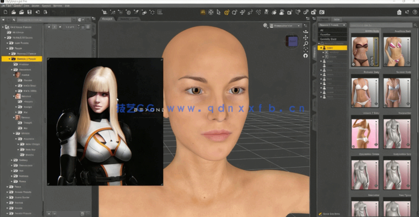Adjust the slider on the pink striped bikini thumbnail
The width and height of the screenshot is (419, 217).
coord(408,51)
